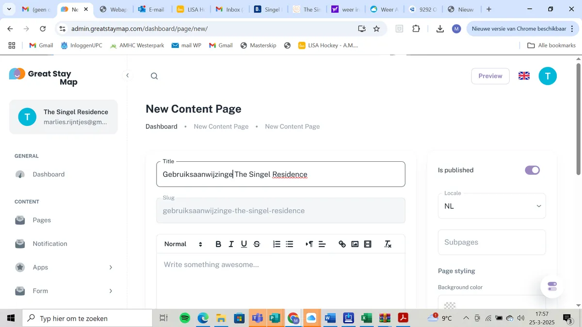Screen dimensions: 582x327
Task: Click the Preview button
Action: (x=490, y=76)
